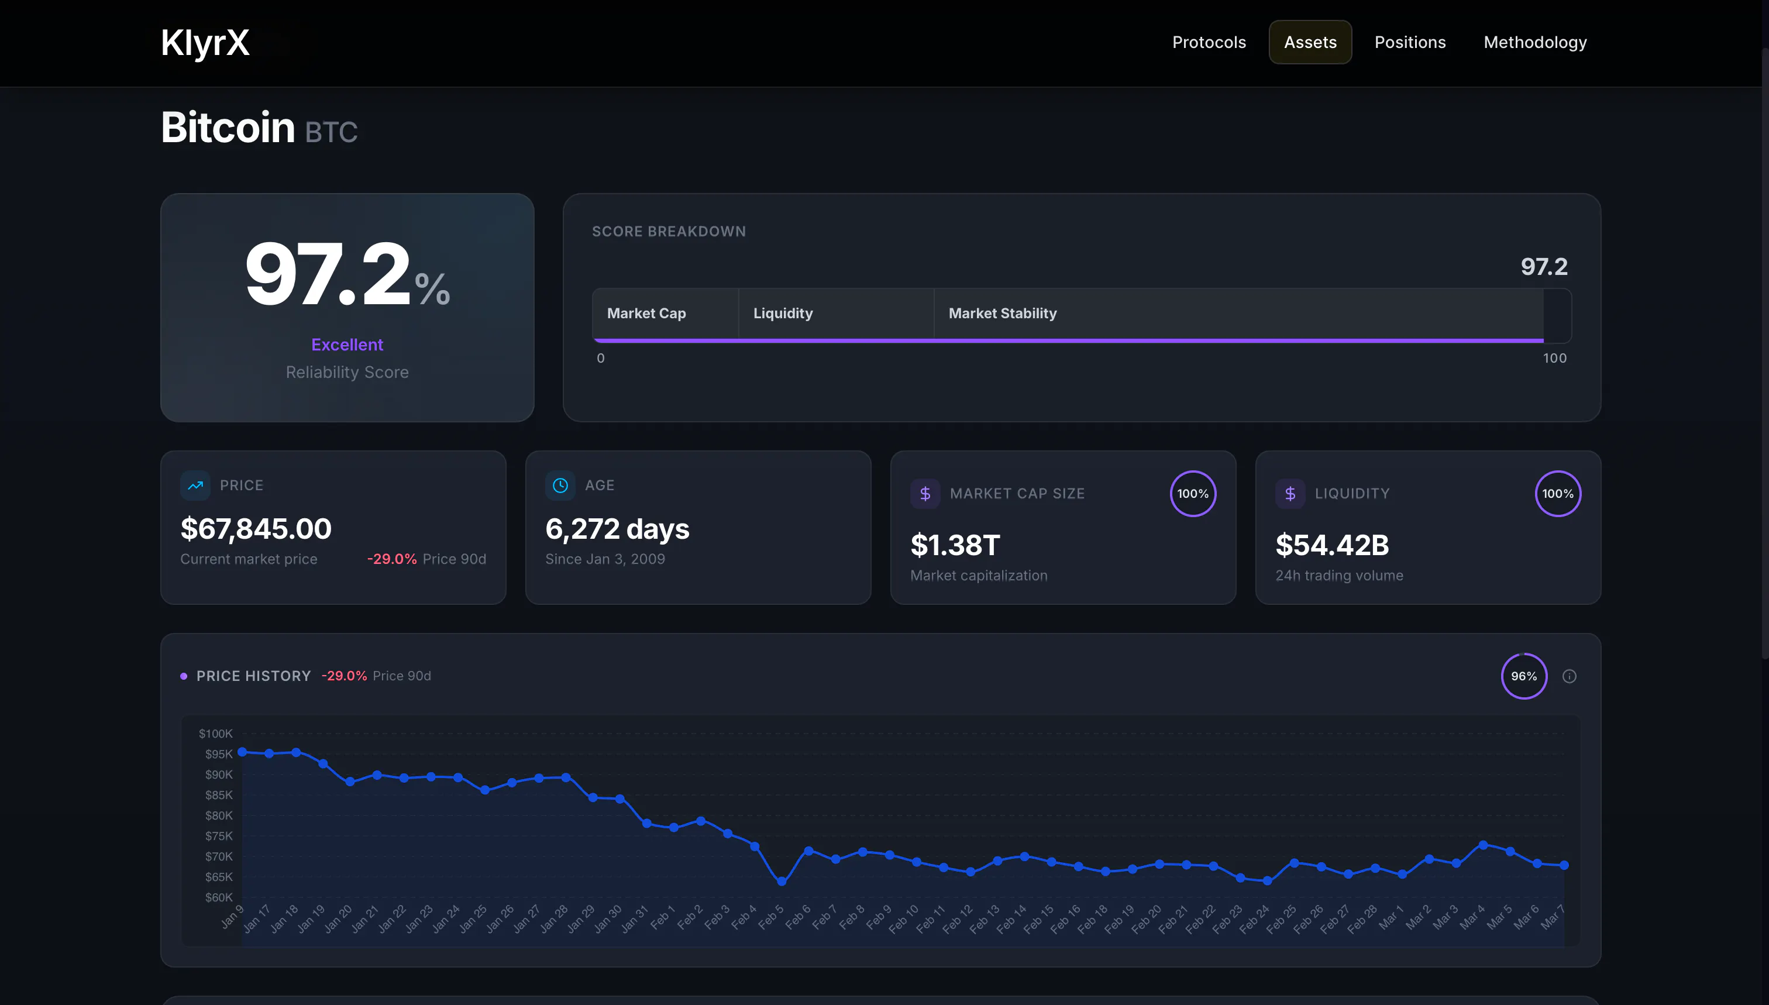Click the SCORE BREAKDOWN heading

pyautogui.click(x=669, y=231)
